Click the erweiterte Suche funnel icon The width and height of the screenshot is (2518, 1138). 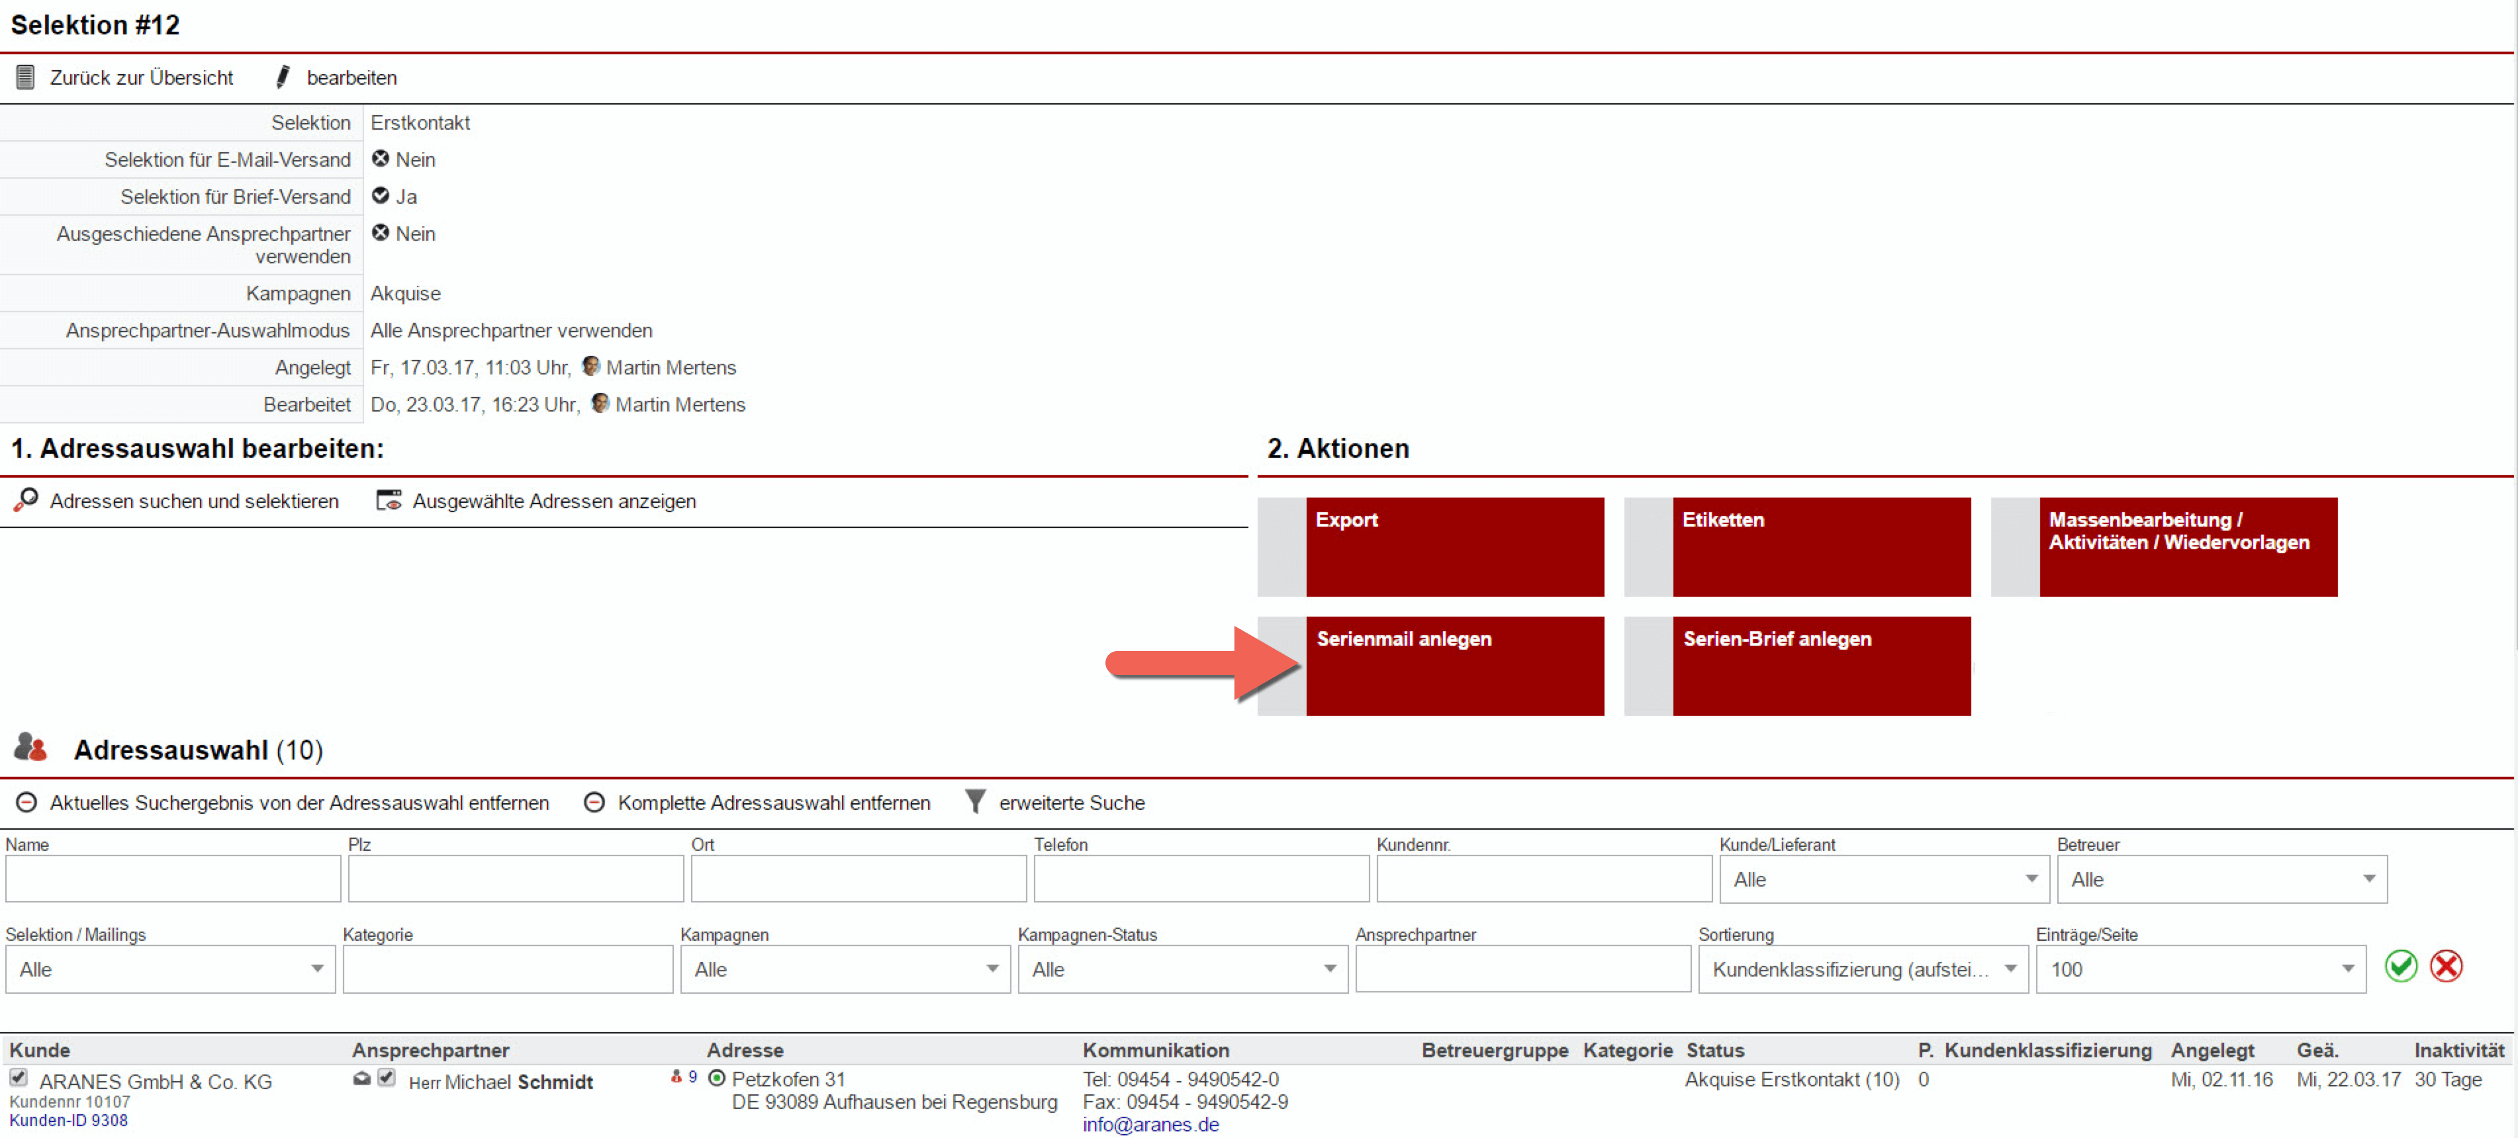[x=974, y=801]
